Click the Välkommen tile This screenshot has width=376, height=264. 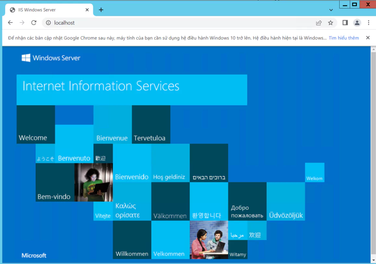click(x=171, y=201)
